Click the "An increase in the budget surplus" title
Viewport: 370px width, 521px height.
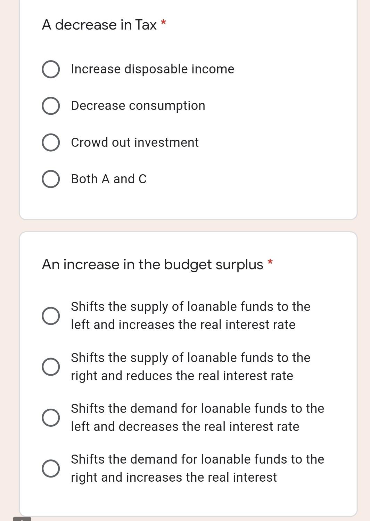click(x=153, y=264)
